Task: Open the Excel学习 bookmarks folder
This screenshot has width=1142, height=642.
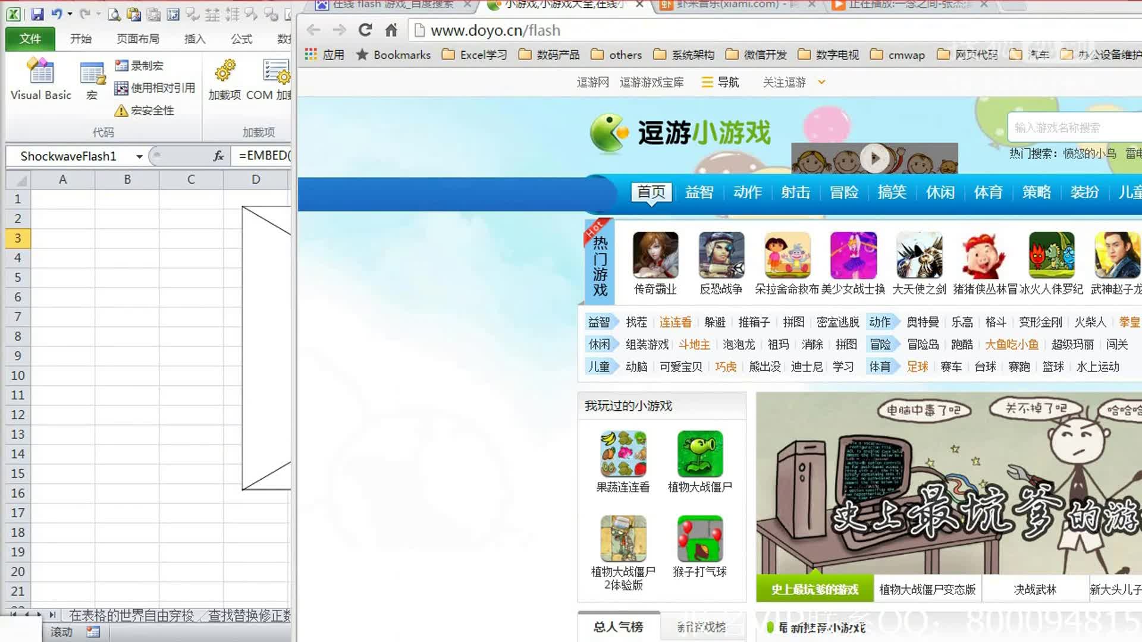Action: tap(475, 55)
